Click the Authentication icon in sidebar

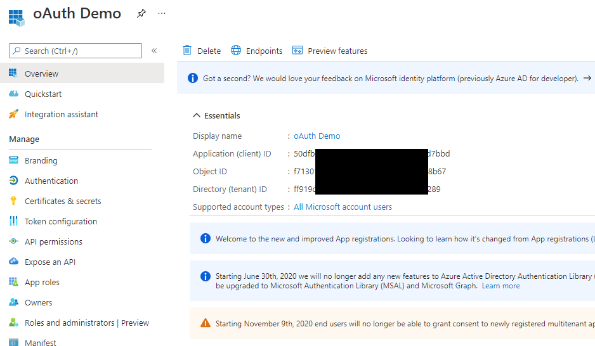coord(13,181)
